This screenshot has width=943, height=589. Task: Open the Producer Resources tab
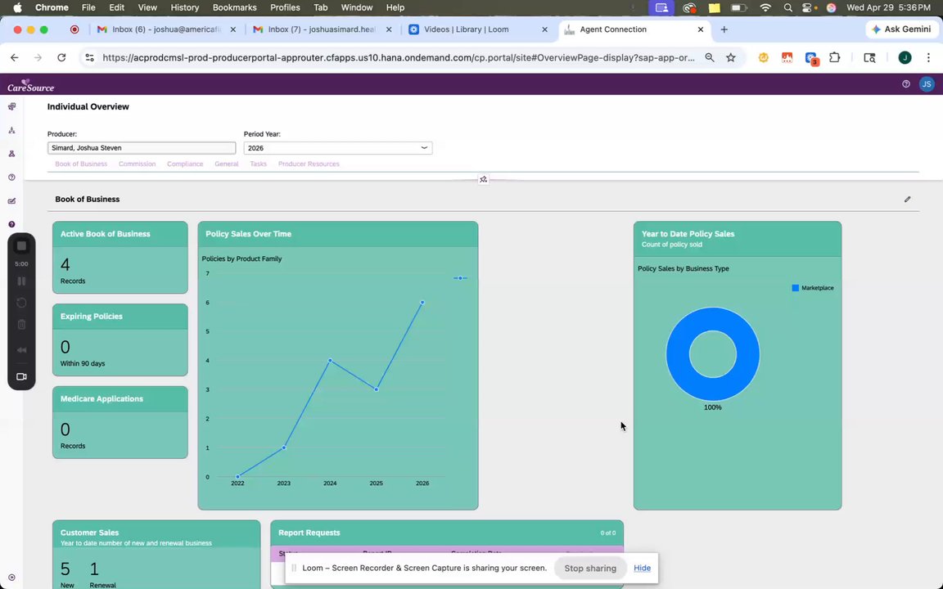309,164
